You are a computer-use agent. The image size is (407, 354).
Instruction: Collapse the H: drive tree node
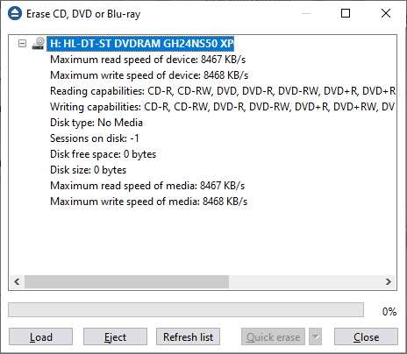(x=22, y=44)
